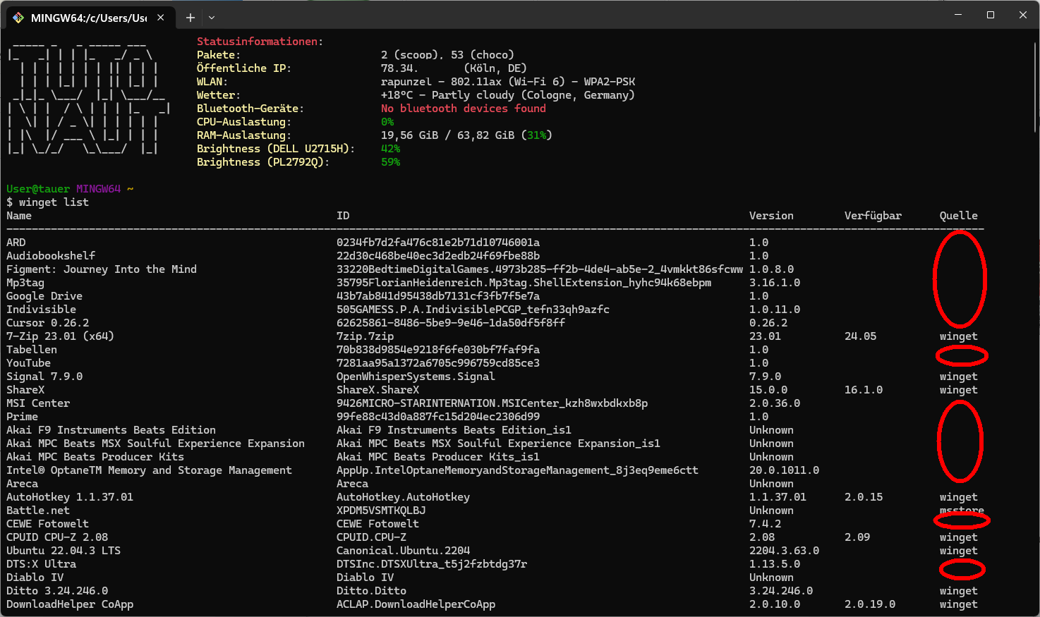This screenshot has width=1040, height=617.
Task: Click the '16.1.0' available version for ShareX
Action: click(864, 390)
